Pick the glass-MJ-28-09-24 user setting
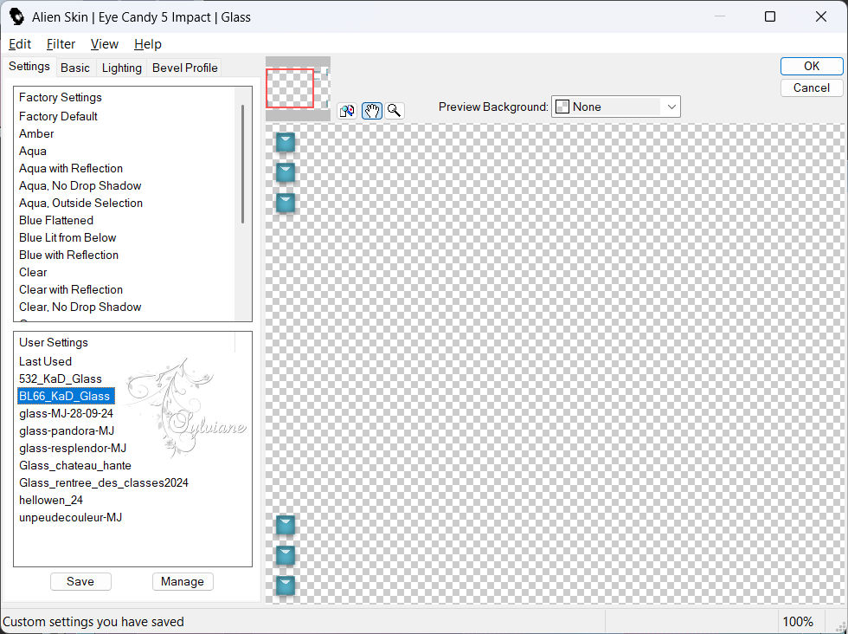This screenshot has width=848, height=634. pyautogui.click(x=66, y=413)
